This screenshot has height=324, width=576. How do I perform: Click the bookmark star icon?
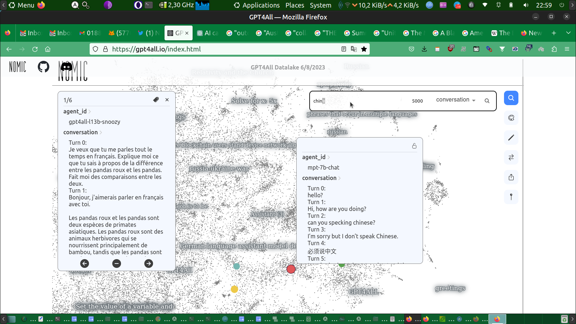(364, 49)
